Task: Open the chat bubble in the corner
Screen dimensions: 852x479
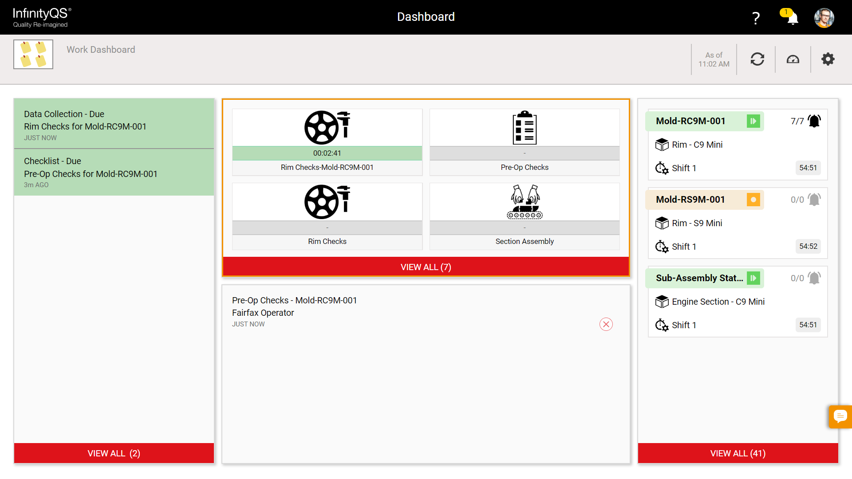Action: 840,416
